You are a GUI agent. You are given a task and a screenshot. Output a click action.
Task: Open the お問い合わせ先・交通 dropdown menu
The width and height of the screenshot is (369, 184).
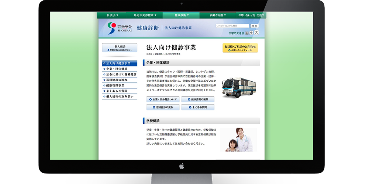(251, 15)
